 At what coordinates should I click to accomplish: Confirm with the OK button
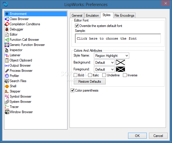137,136
